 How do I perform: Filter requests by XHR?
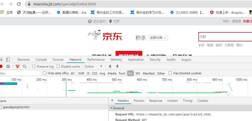(81, 73)
